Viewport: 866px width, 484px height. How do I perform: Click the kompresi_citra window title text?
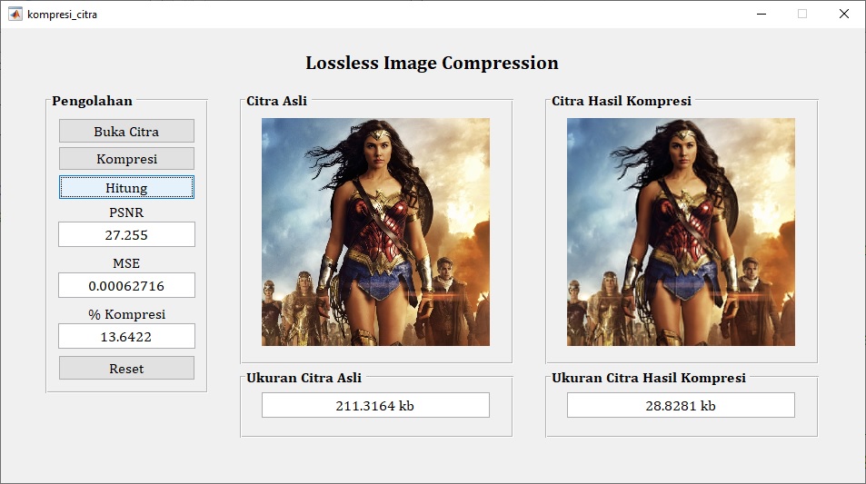coord(63,15)
